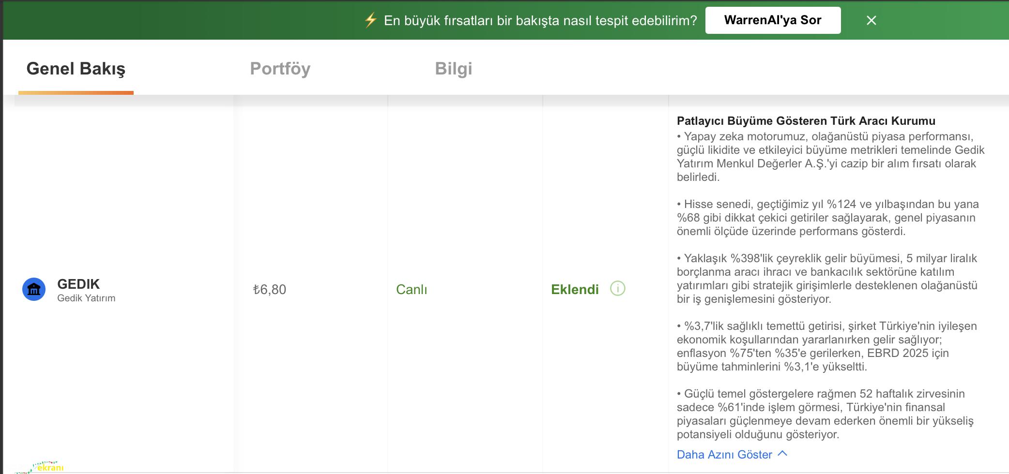The height and width of the screenshot is (474, 1009).
Task: Click the paragraph mentioning %3,7'lik temettü getirisi
Action: pos(826,346)
